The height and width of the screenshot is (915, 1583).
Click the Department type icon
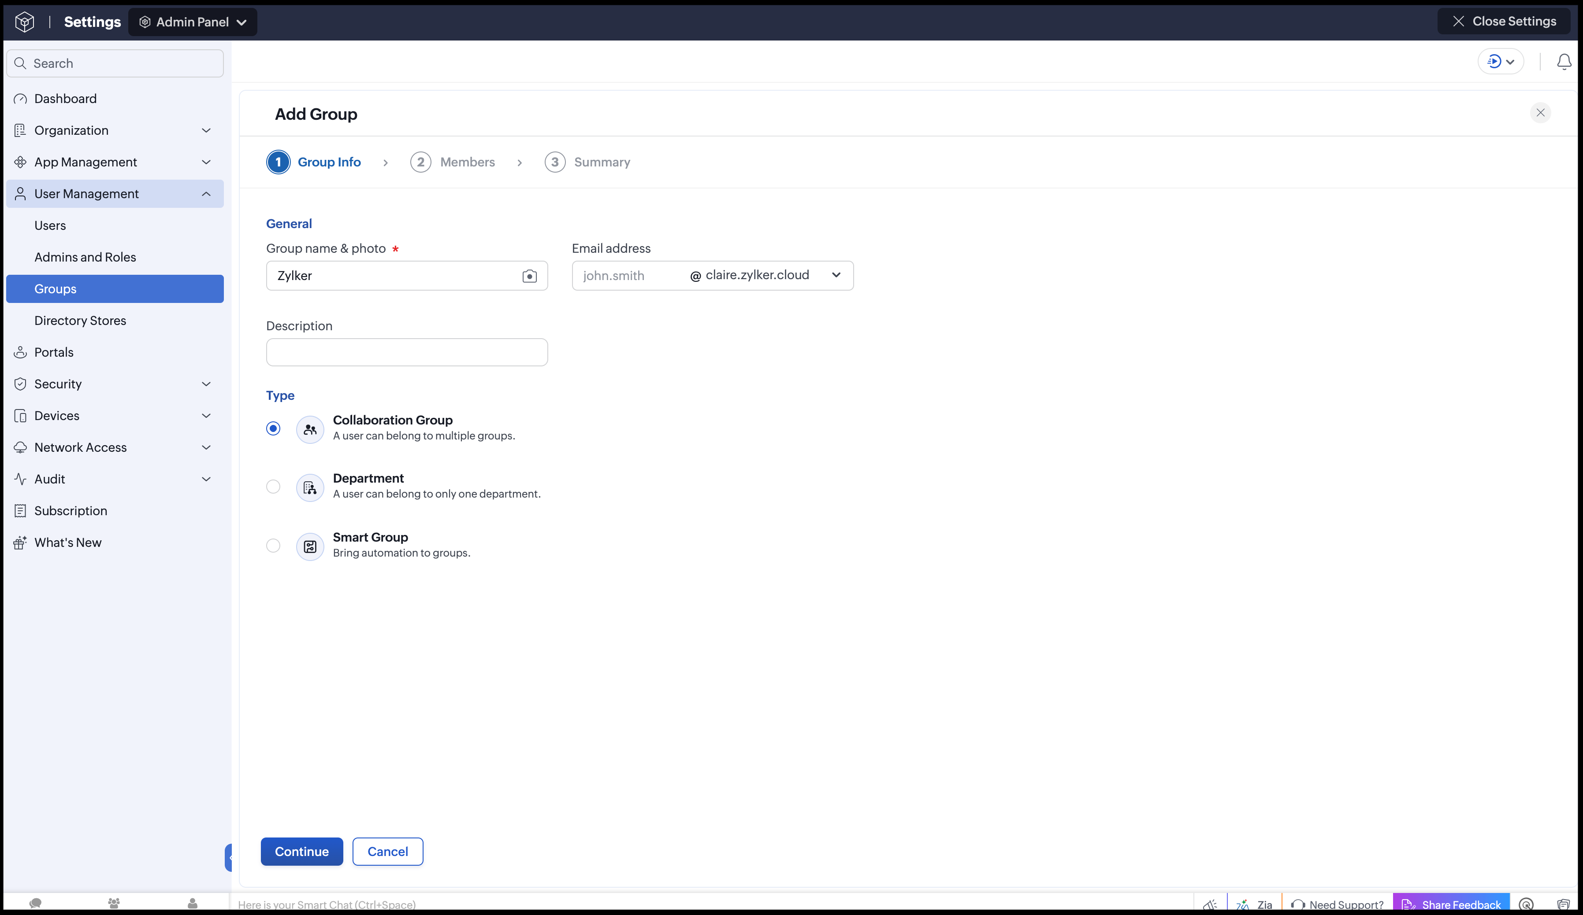point(310,487)
